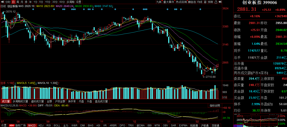The image size is (287, 127).
Task: Switch to BBI indicator
Action: point(149,125)
